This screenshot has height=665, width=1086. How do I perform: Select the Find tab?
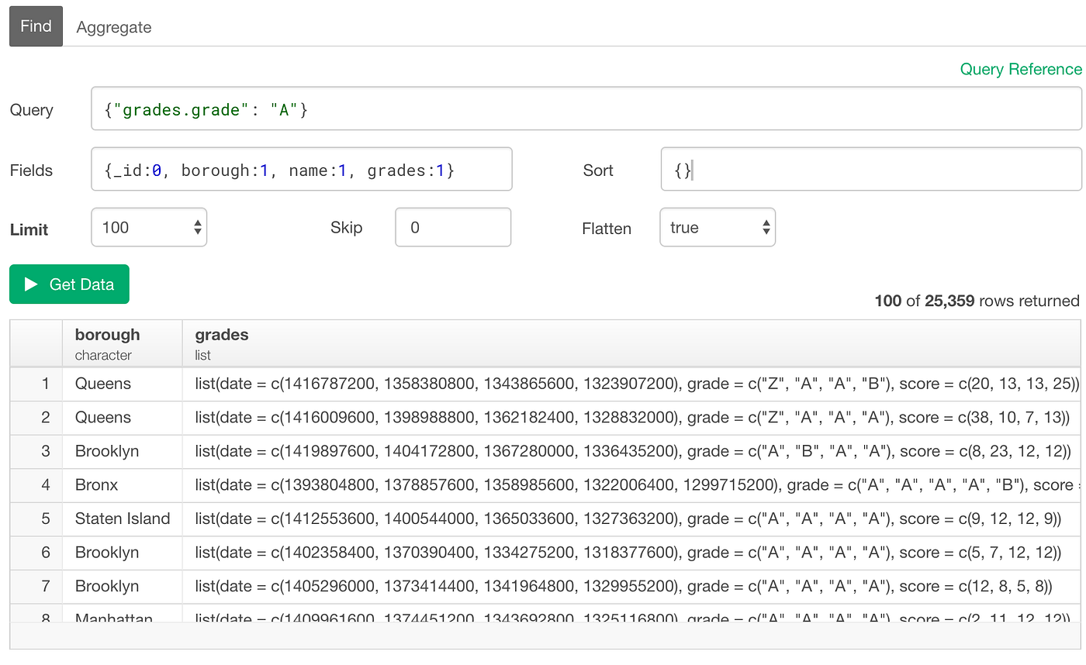click(35, 26)
